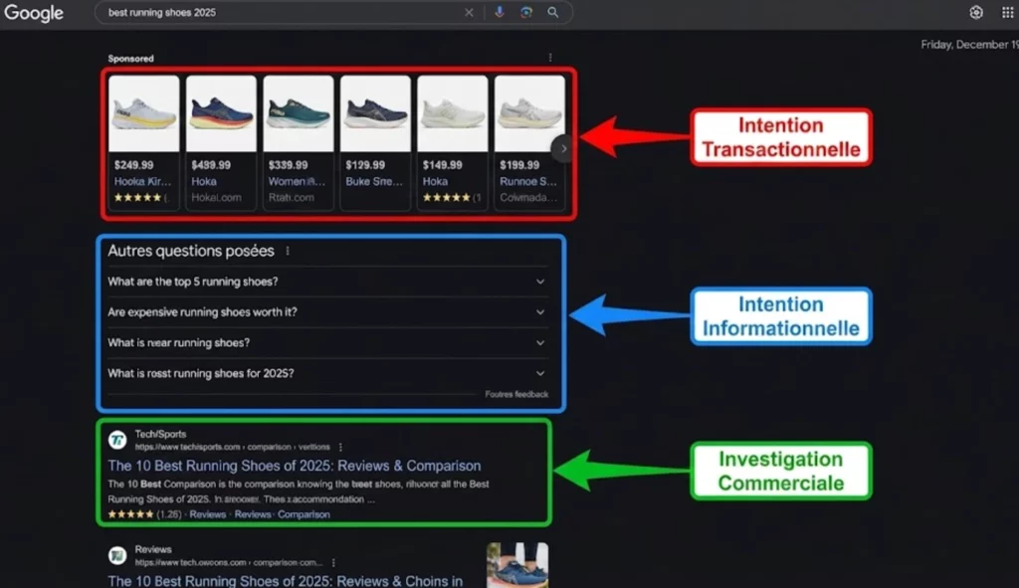The height and width of the screenshot is (588, 1019).
Task: Open the options menu on the Tech/Sports result
Action: point(341,447)
